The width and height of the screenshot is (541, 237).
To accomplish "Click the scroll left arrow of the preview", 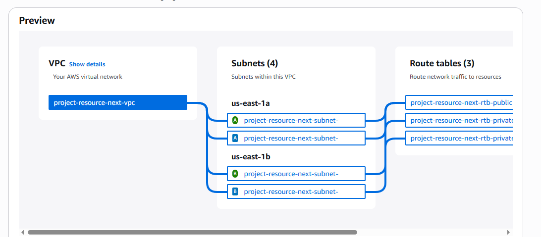I will [22, 232].
